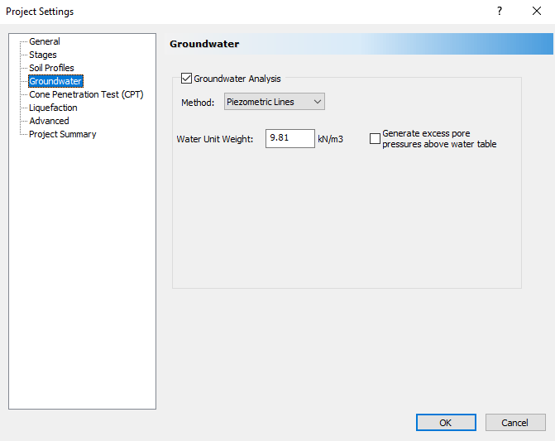View the Project Summary page
The width and height of the screenshot is (555, 441).
pyautogui.click(x=62, y=134)
